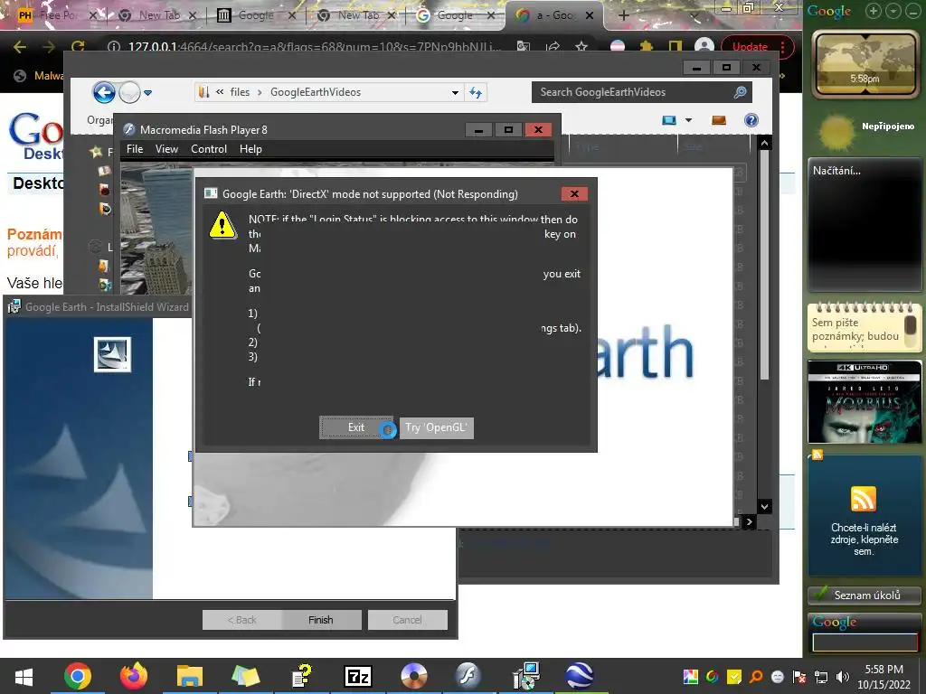Click the Chrome forward arrow
This screenshot has height=694, width=926.
(49, 47)
